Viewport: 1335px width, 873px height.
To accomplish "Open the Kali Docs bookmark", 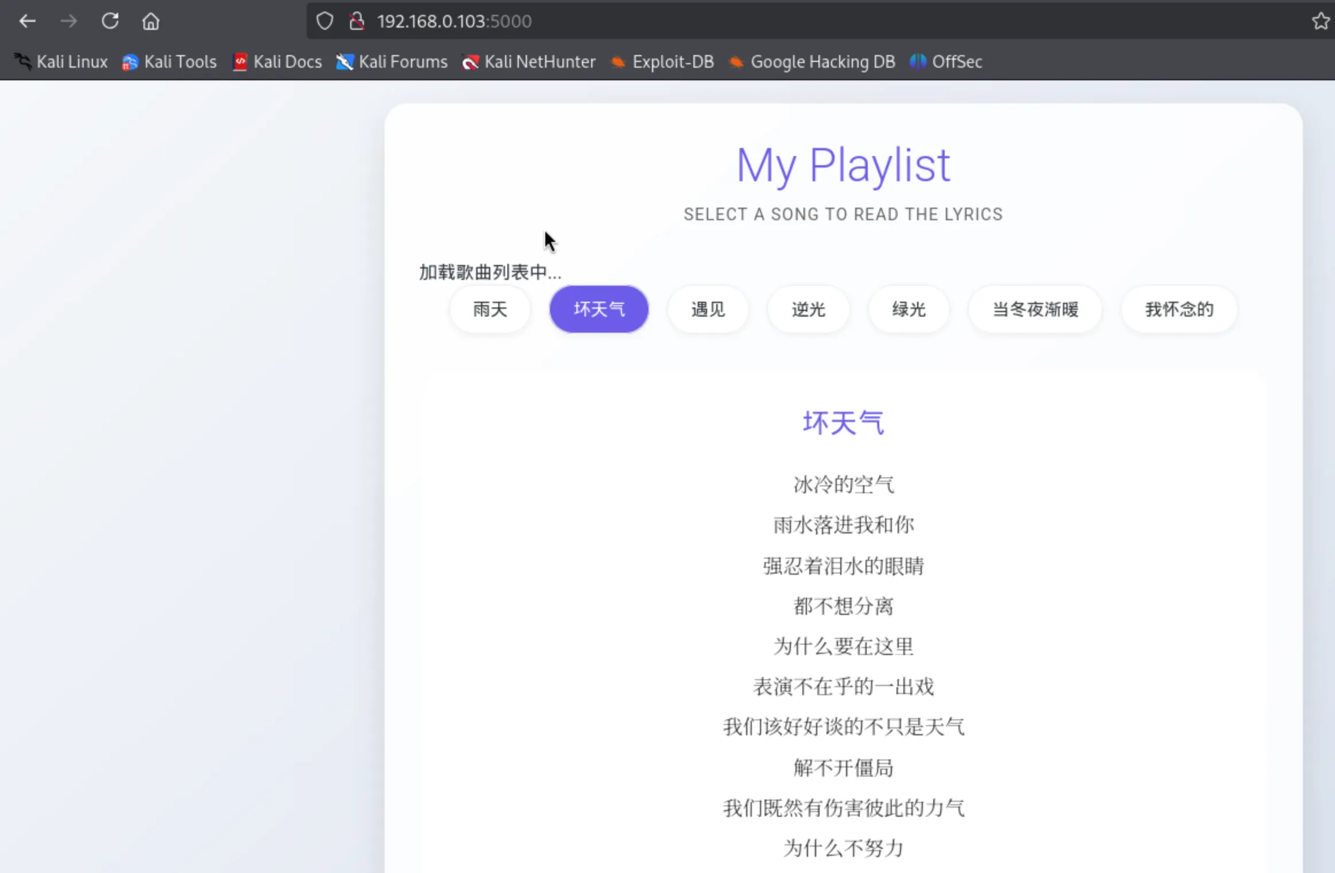I will coord(277,61).
